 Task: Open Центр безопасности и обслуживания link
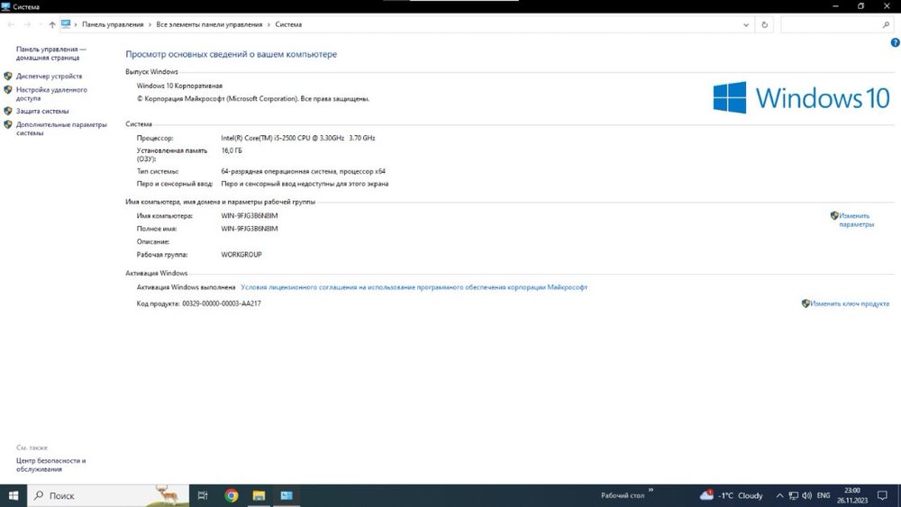pos(50,465)
